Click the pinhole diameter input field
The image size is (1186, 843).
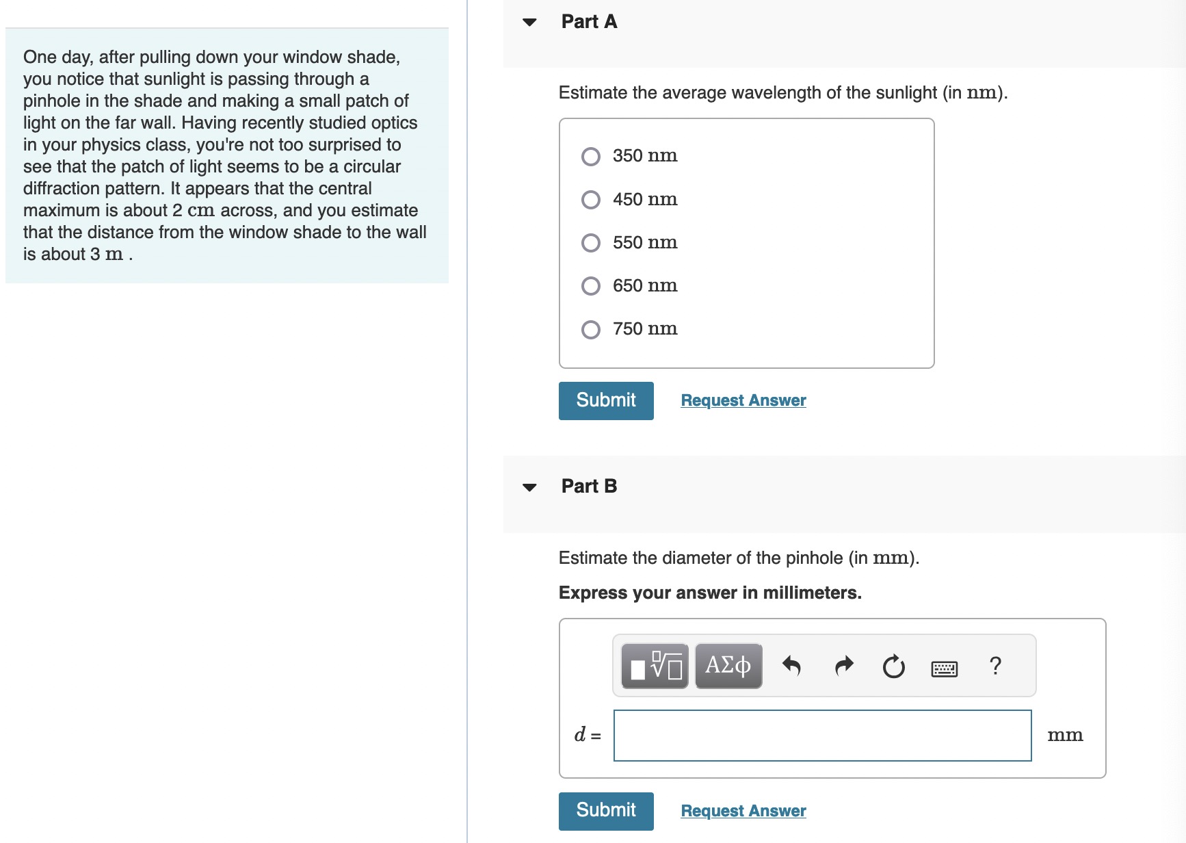coord(822,736)
